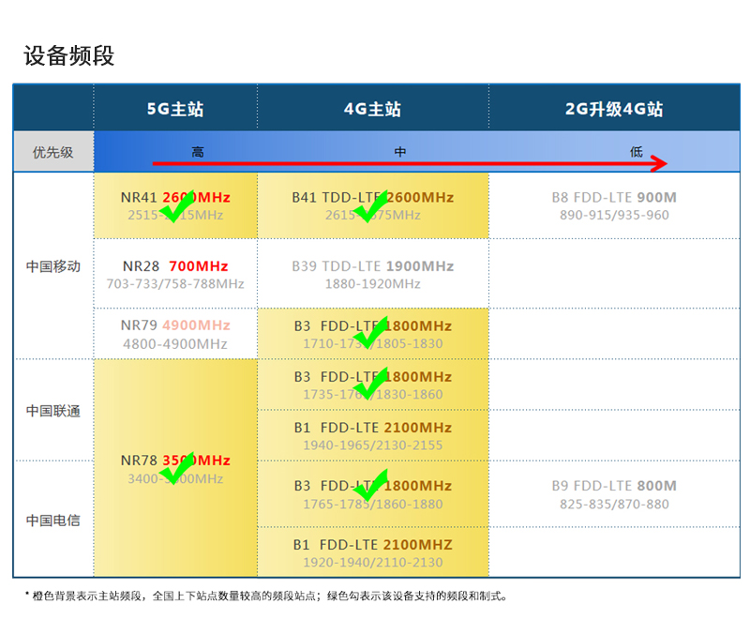Image resolution: width=750 pixels, height=619 pixels.
Task: Select the B9 FDD-LTE 800M cell
Action: (614, 494)
